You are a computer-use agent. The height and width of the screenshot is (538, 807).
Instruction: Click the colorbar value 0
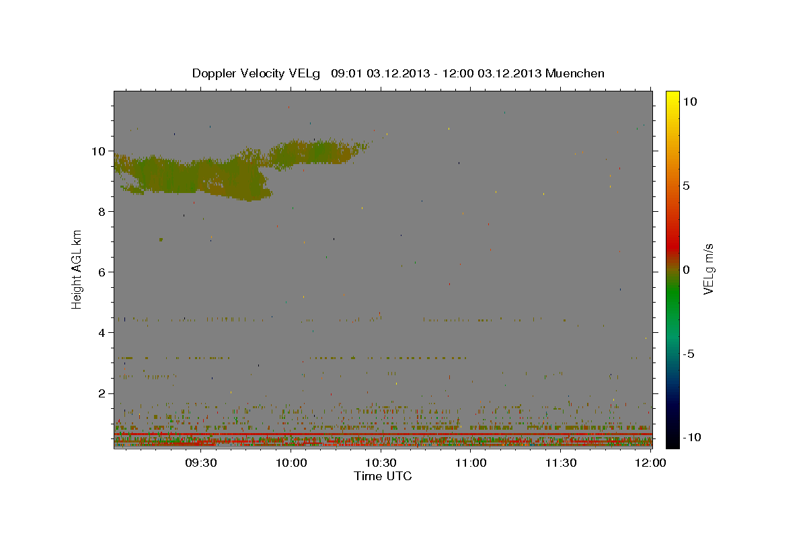click(x=686, y=270)
